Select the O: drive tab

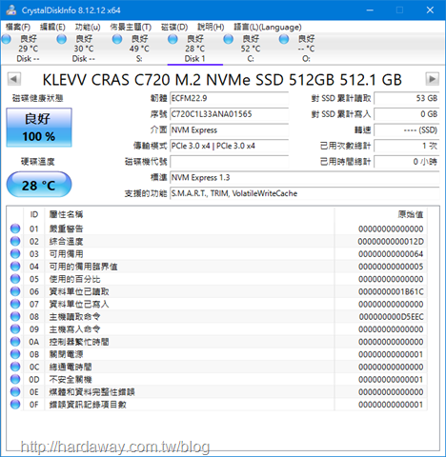click(x=306, y=49)
